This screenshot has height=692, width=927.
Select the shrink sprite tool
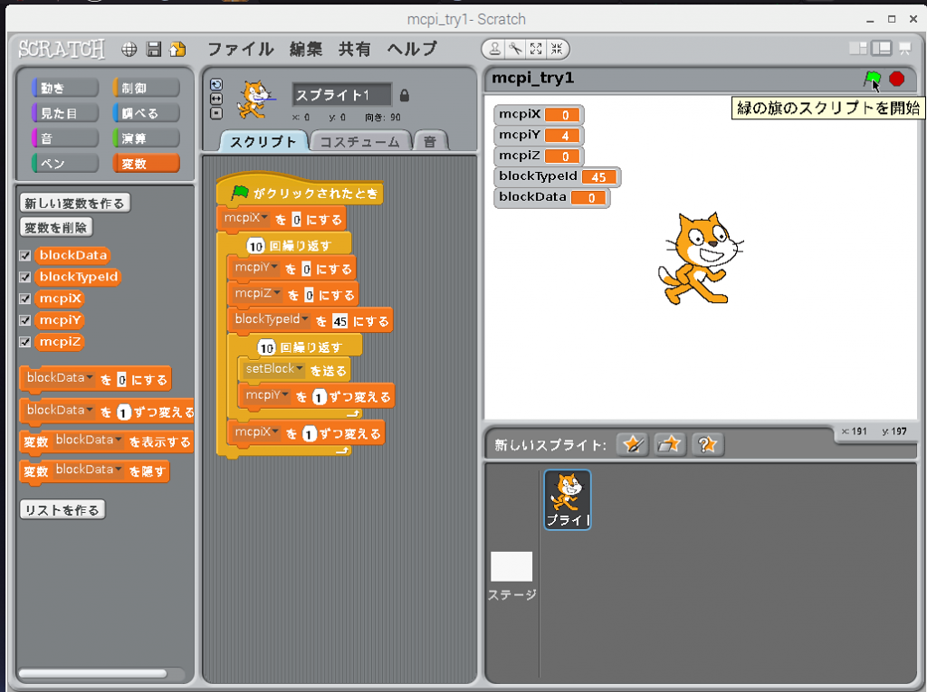[557, 49]
